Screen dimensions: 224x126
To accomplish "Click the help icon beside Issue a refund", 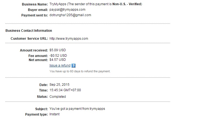I will pyautogui.click(x=73, y=66).
